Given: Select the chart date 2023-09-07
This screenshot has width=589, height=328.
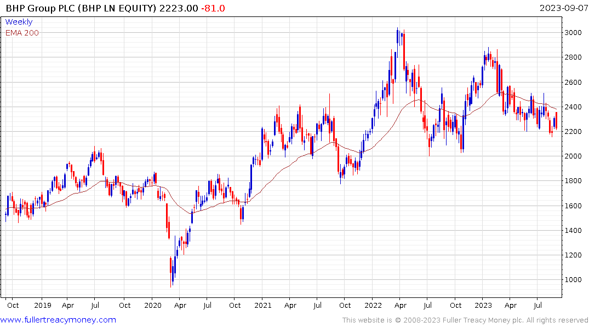Looking at the screenshot, I should pos(564,8).
